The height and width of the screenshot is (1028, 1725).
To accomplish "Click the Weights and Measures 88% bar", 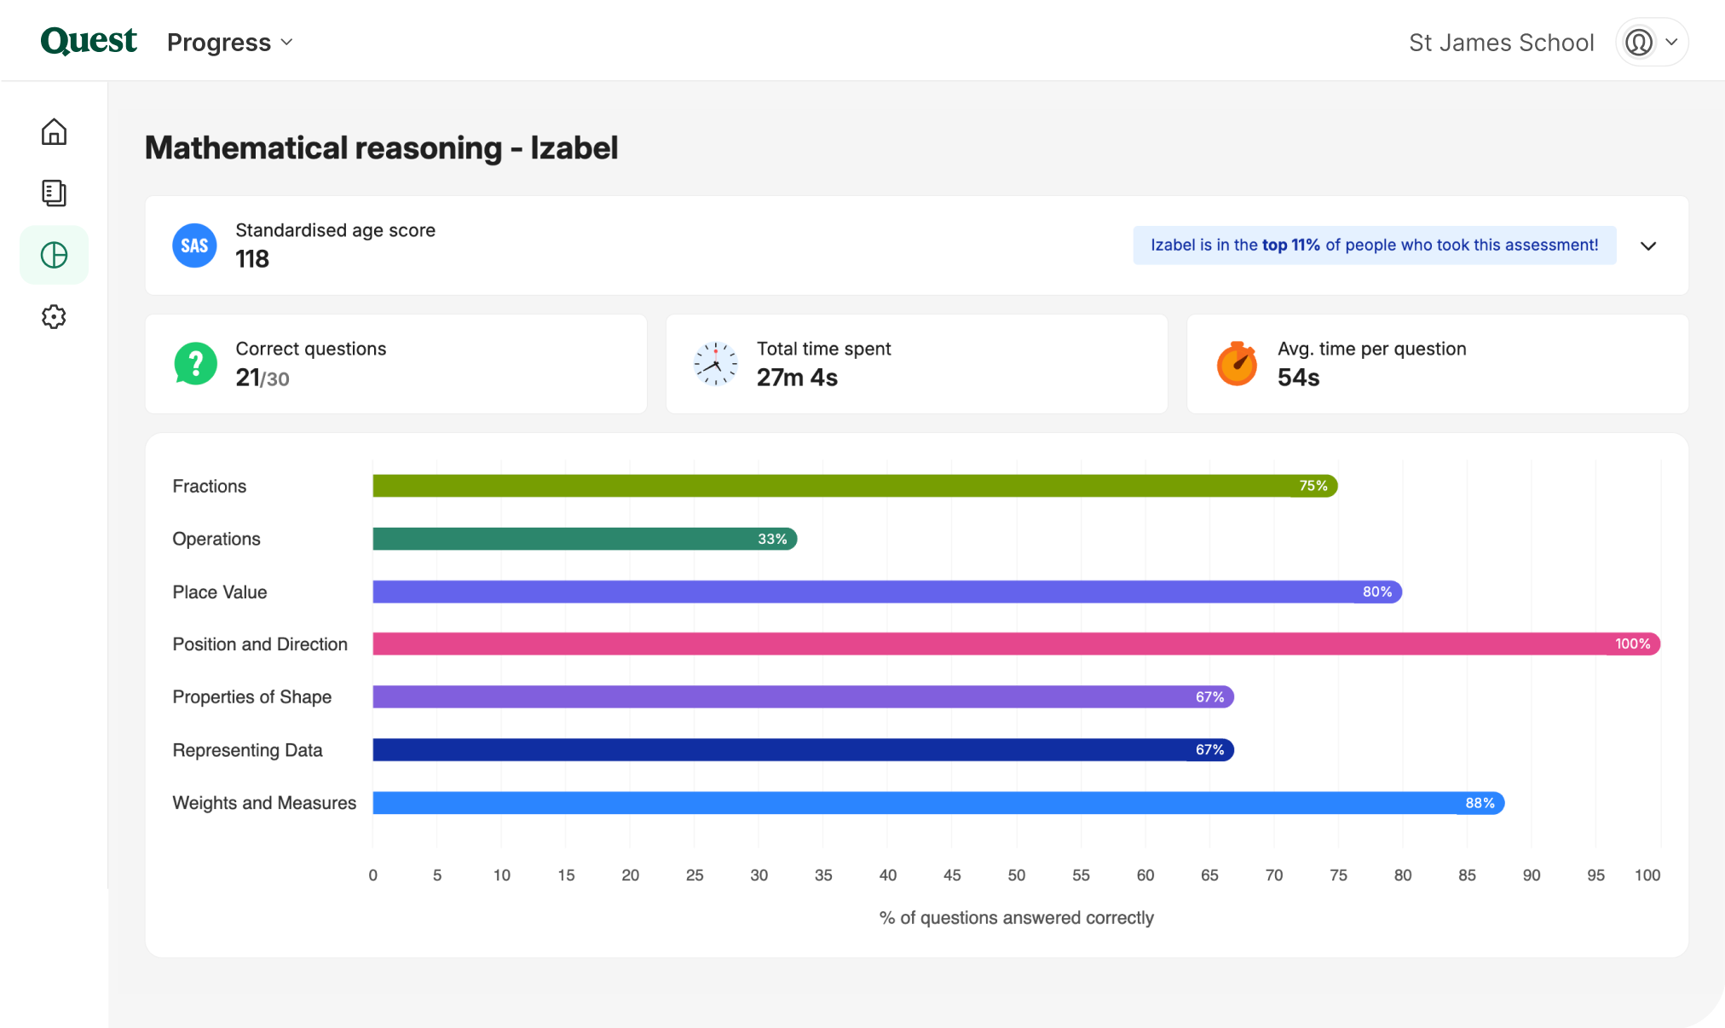I will [937, 803].
